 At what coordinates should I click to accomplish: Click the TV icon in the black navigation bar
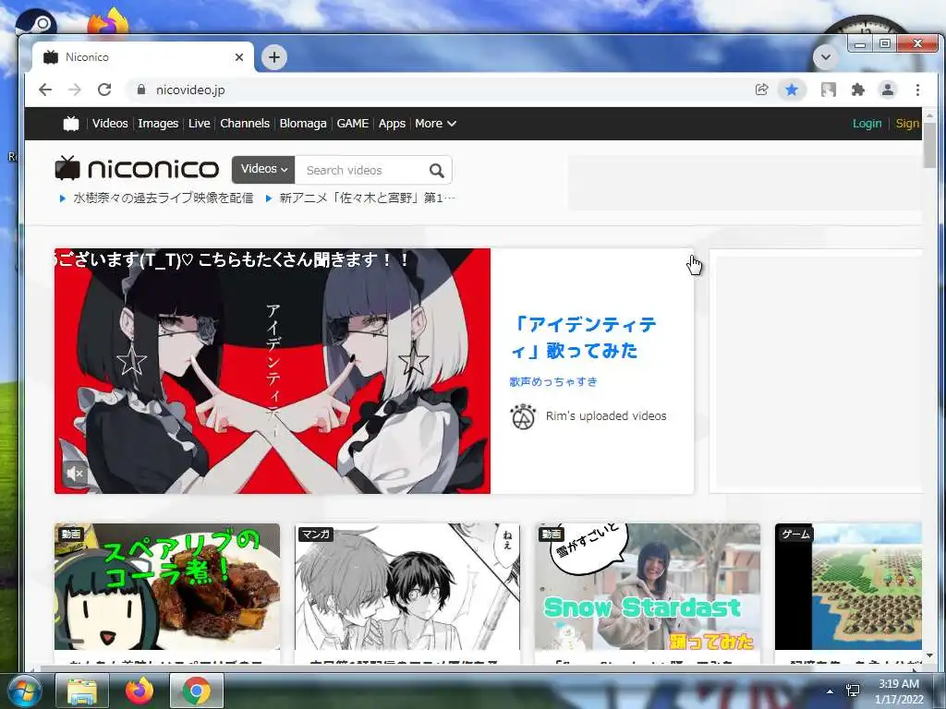tap(71, 124)
